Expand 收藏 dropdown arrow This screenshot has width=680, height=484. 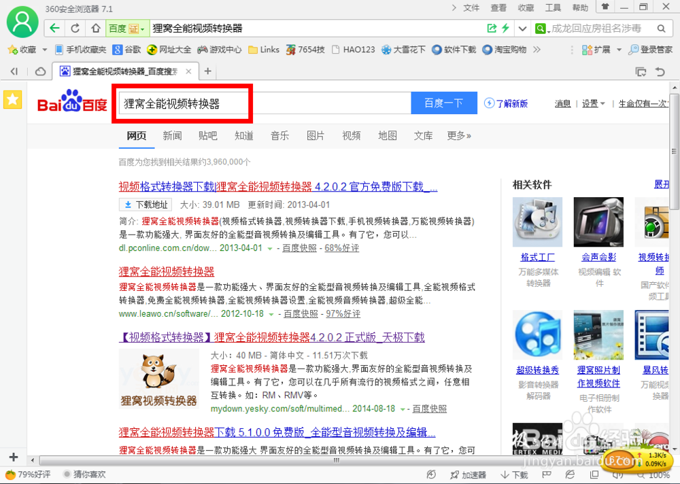(x=45, y=50)
